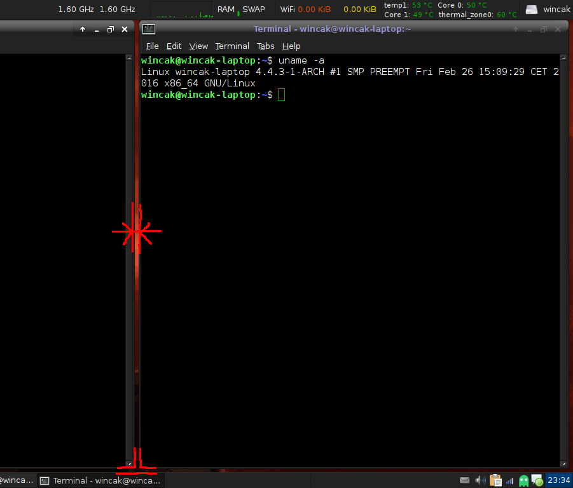
Task: Open the clipboard manager tray icon
Action: click(495, 480)
